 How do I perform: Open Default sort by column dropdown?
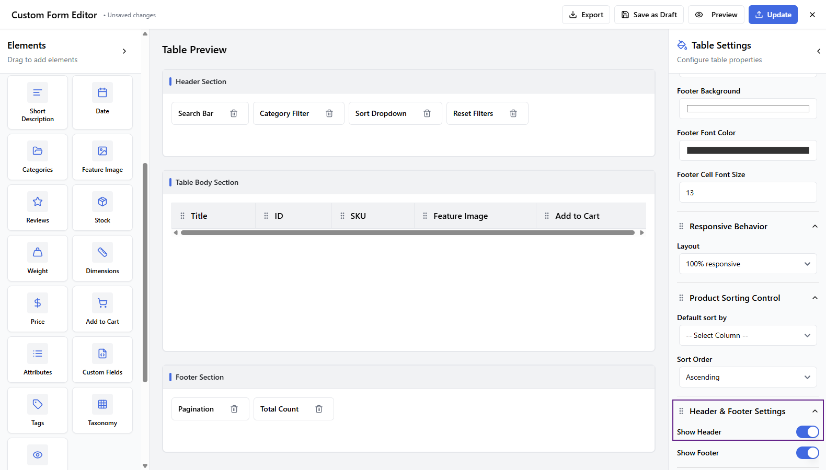click(x=748, y=335)
